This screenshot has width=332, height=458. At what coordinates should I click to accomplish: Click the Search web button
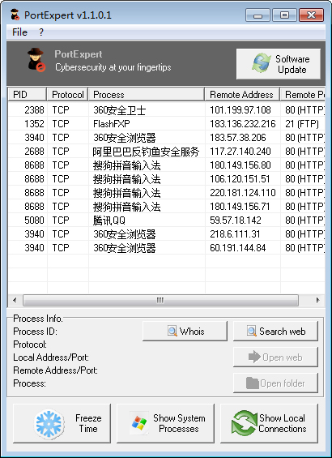click(275, 332)
